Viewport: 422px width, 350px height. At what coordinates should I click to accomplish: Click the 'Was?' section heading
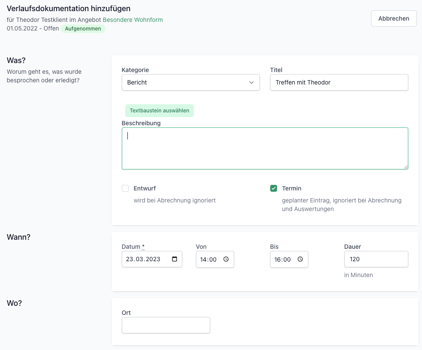[x=16, y=60]
